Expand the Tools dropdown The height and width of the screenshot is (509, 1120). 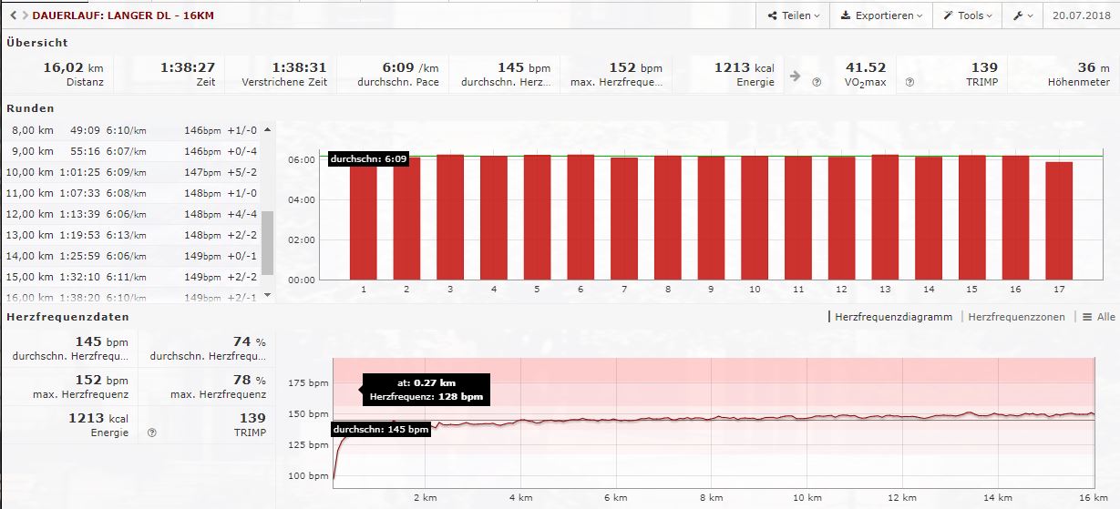967,15
